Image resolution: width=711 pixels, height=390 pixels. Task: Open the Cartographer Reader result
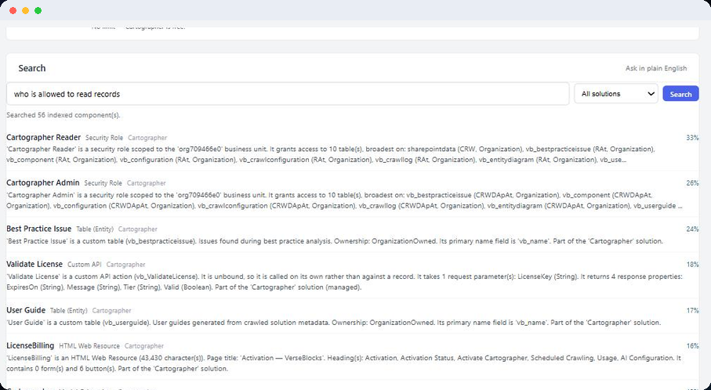(x=44, y=137)
